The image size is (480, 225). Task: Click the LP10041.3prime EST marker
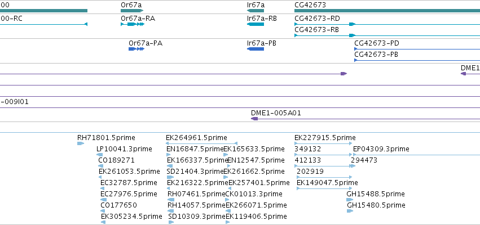(x=99, y=155)
